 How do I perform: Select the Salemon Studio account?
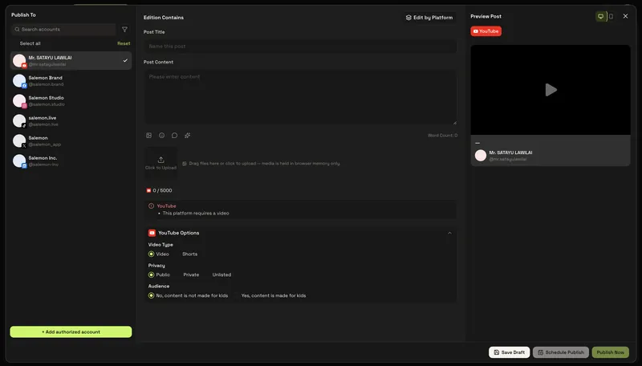[71, 100]
